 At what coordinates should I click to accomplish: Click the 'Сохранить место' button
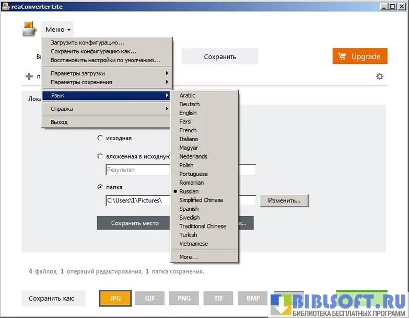pyautogui.click(x=135, y=223)
